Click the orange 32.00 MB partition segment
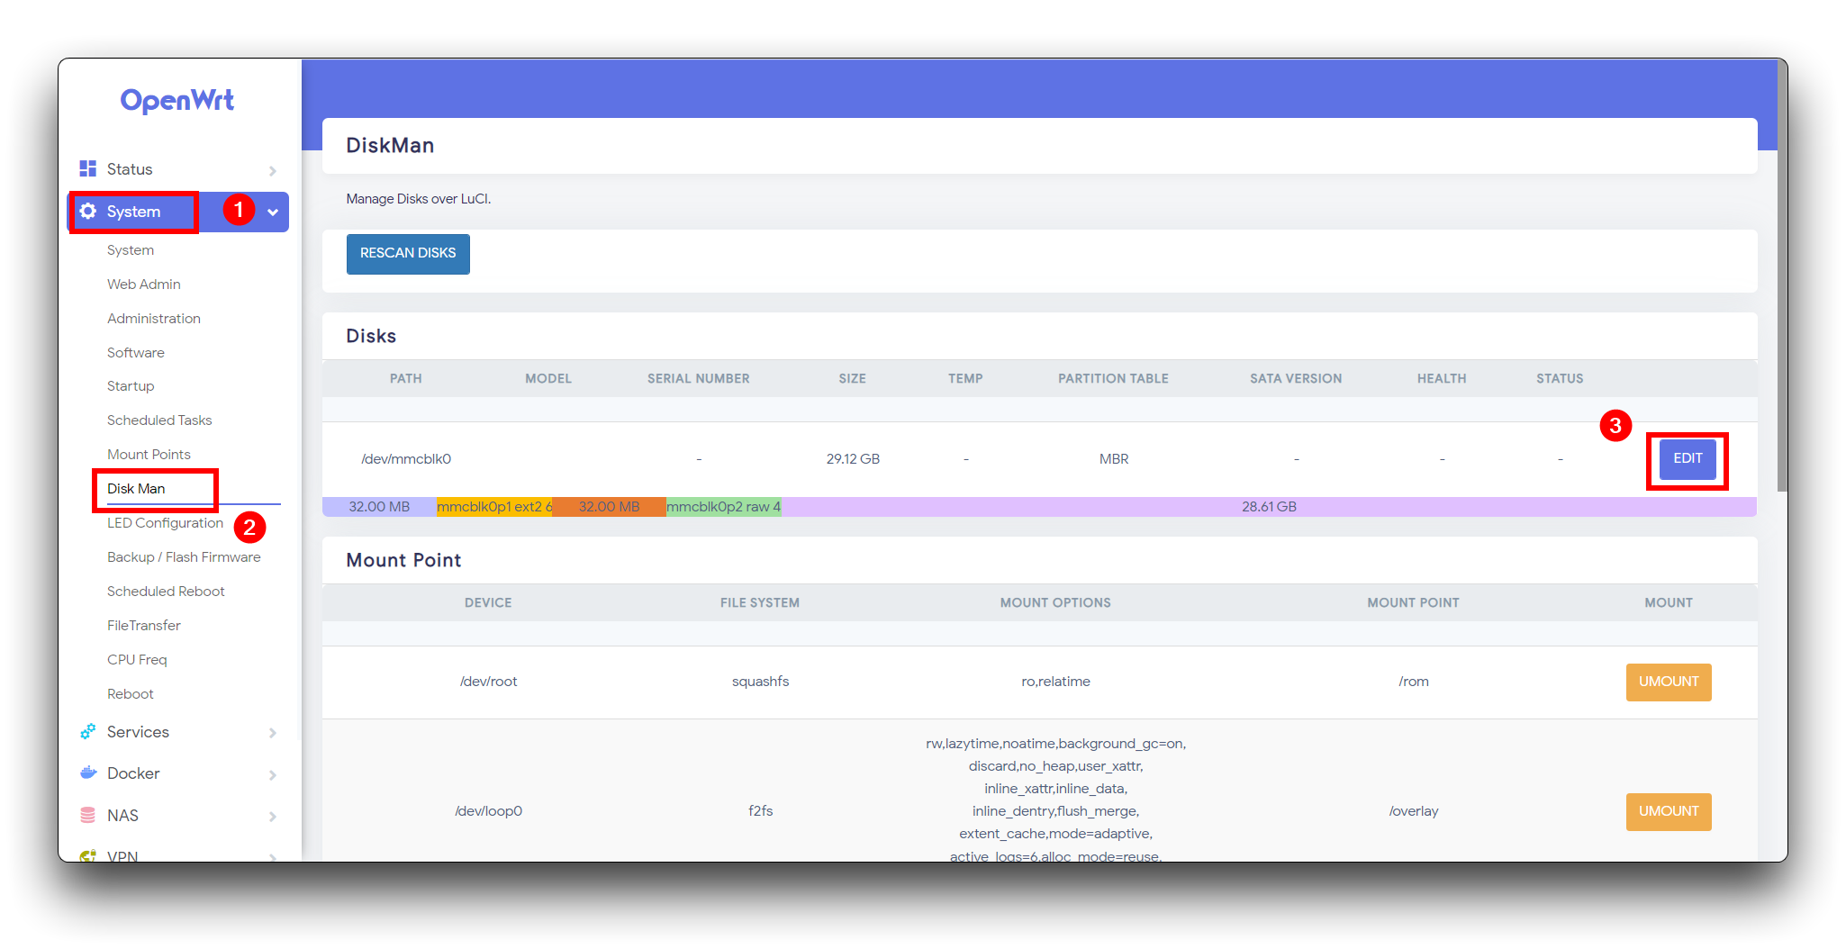Viewport: 1846px width, 949px height. click(609, 507)
